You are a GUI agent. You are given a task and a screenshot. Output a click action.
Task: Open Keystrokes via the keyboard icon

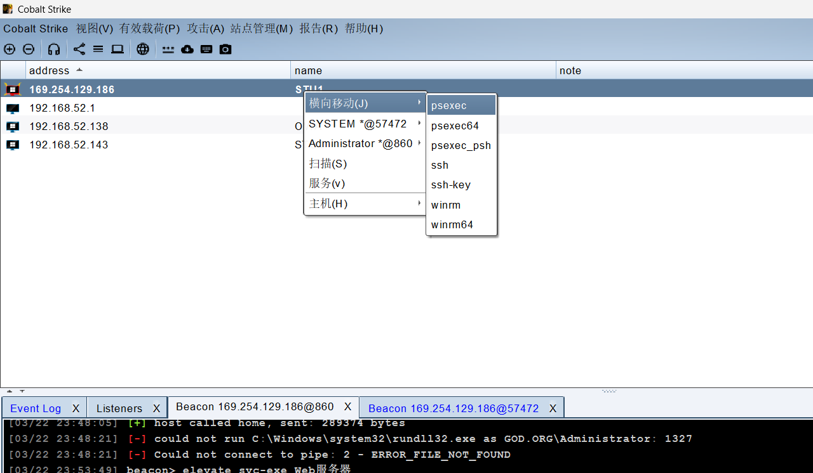coord(206,49)
